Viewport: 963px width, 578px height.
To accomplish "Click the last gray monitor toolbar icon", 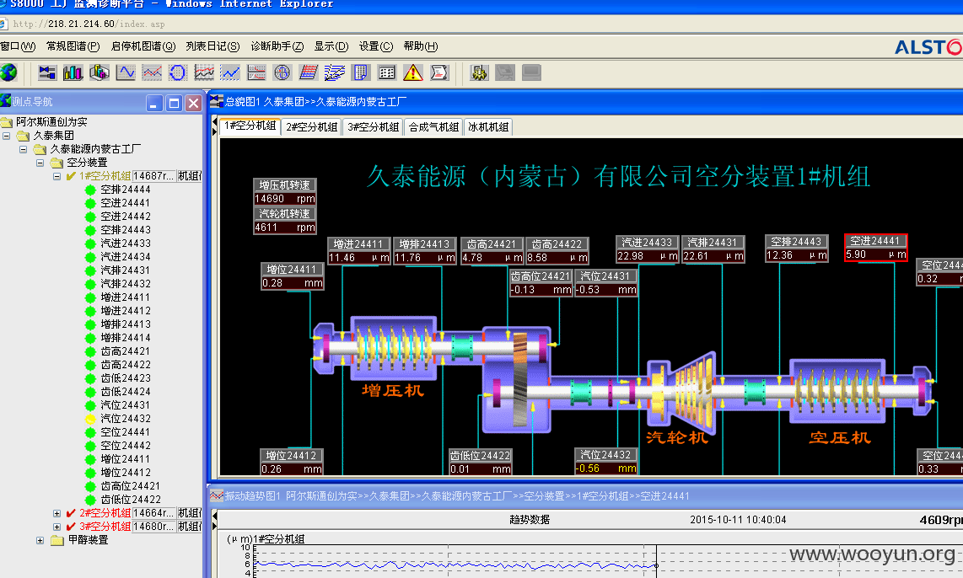I will 531,73.
